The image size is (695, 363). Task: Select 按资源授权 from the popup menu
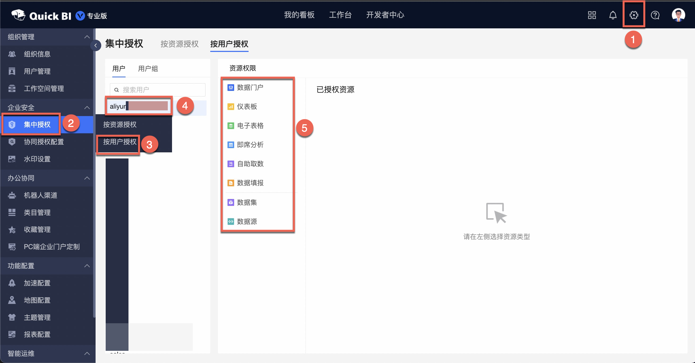pyautogui.click(x=120, y=125)
